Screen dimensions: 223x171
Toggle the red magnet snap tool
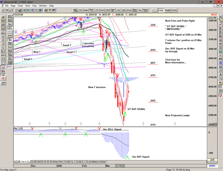220,95
